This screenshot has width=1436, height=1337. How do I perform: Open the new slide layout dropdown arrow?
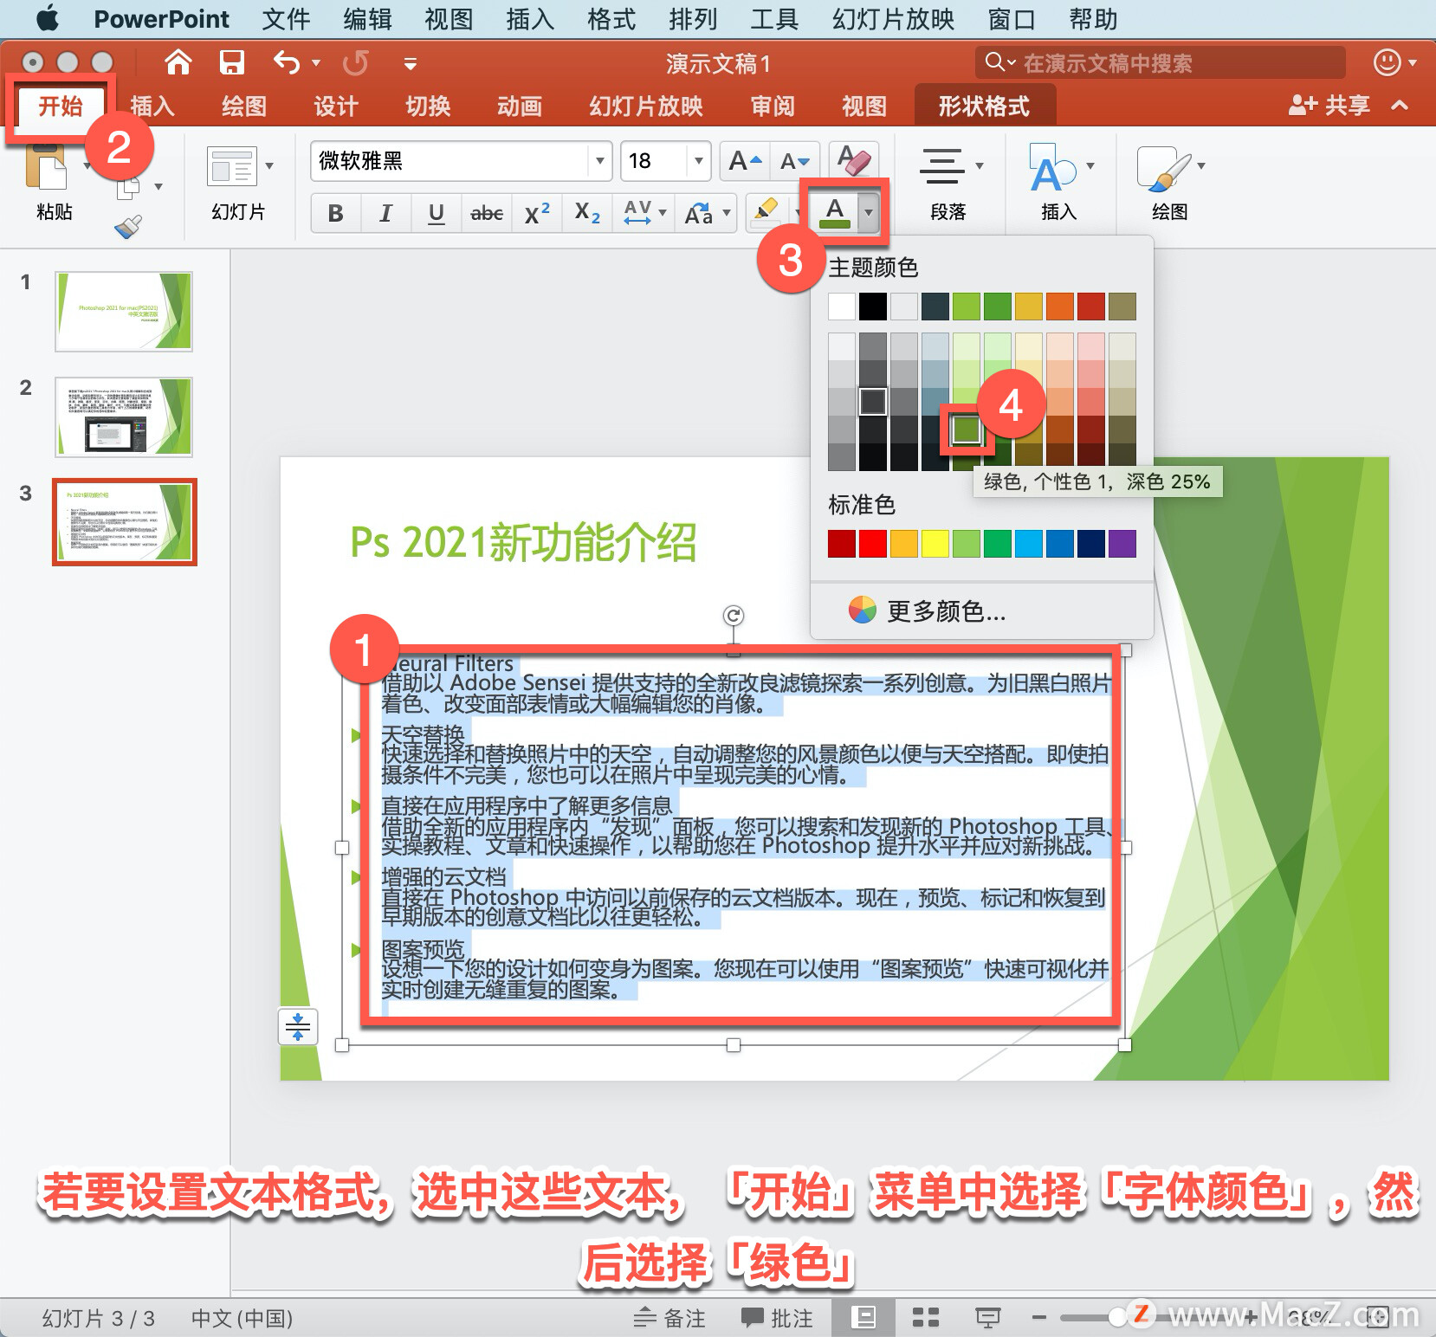(x=269, y=166)
